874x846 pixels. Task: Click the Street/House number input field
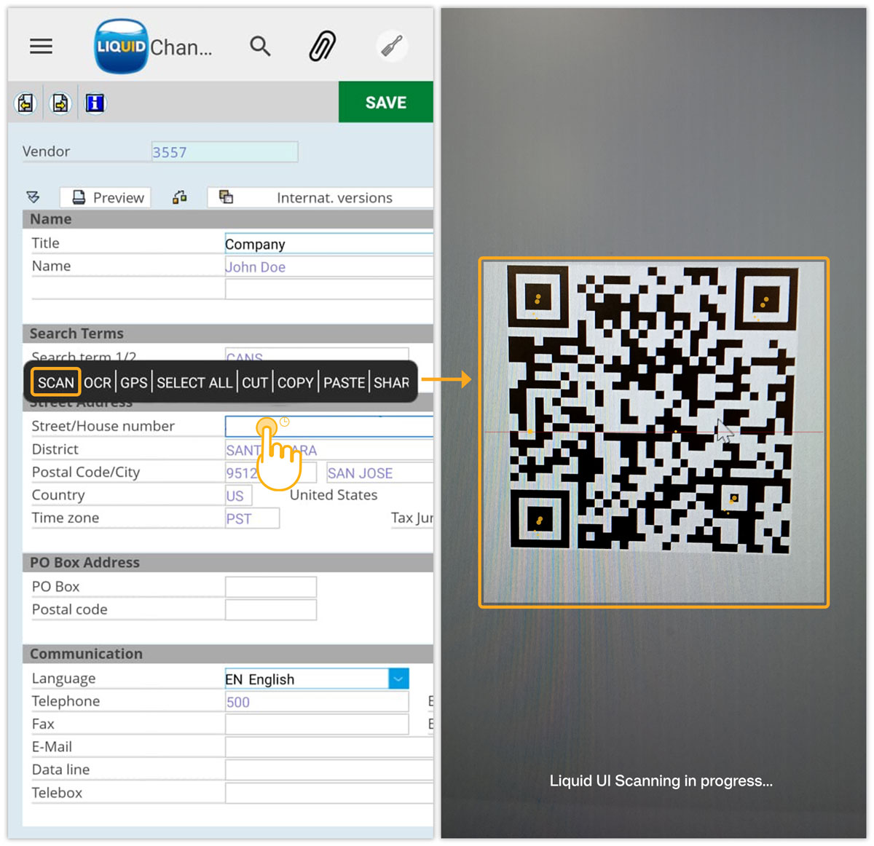click(x=329, y=426)
